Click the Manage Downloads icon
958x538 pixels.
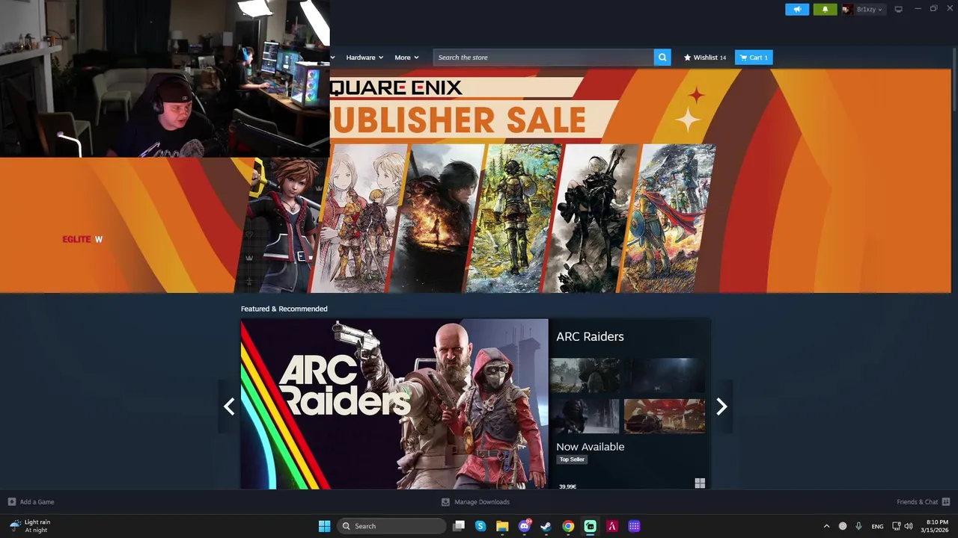445,502
